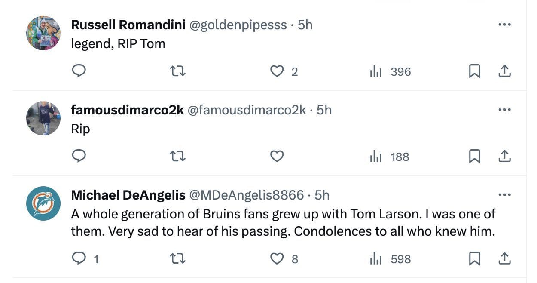
Task: Repost Russell Romandini's tweet
Action: (x=178, y=71)
